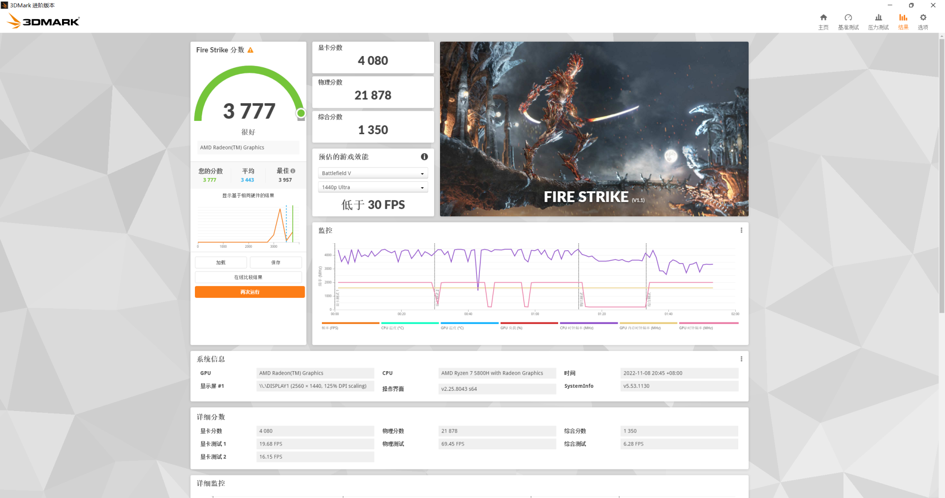
Task: Click the 在线比较结果 button
Action: tap(248, 277)
